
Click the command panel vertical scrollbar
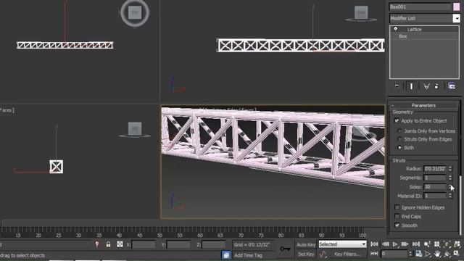pos(460,204)
